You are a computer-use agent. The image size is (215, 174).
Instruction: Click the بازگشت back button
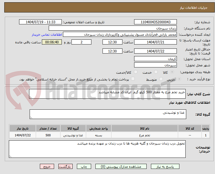coord(65,167)
